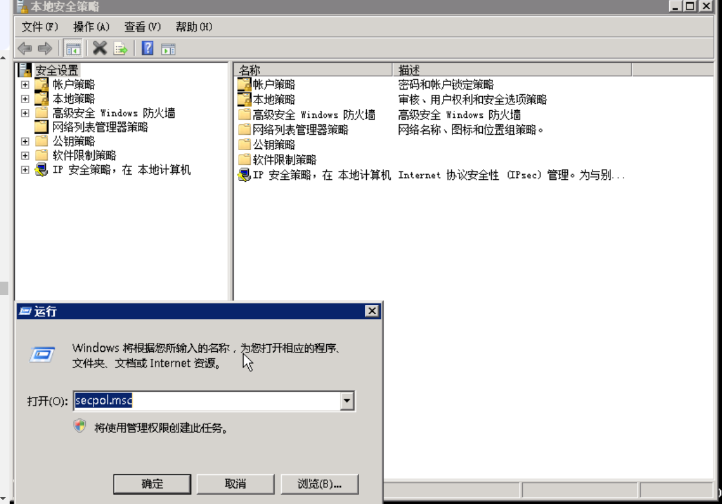Select 本地策略 row in the list pane
Viewport: 722px width, 504px height.
(273, 99)
